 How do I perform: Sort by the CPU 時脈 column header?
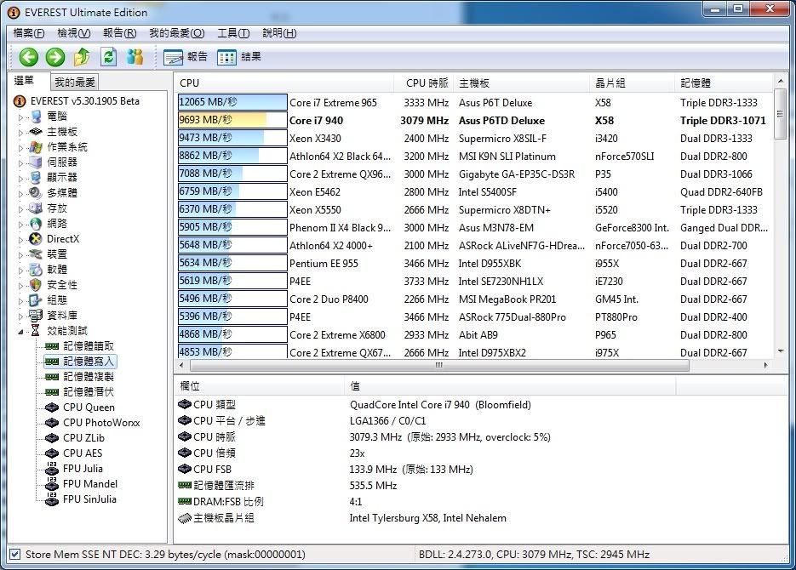point(423,83)
